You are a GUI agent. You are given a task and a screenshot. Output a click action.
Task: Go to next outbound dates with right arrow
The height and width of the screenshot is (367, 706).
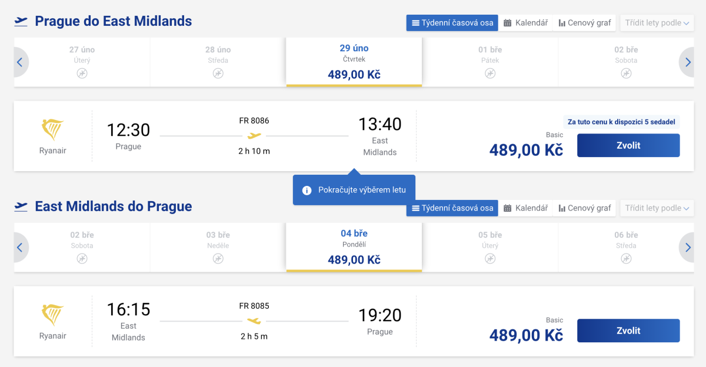pos(687,62)
